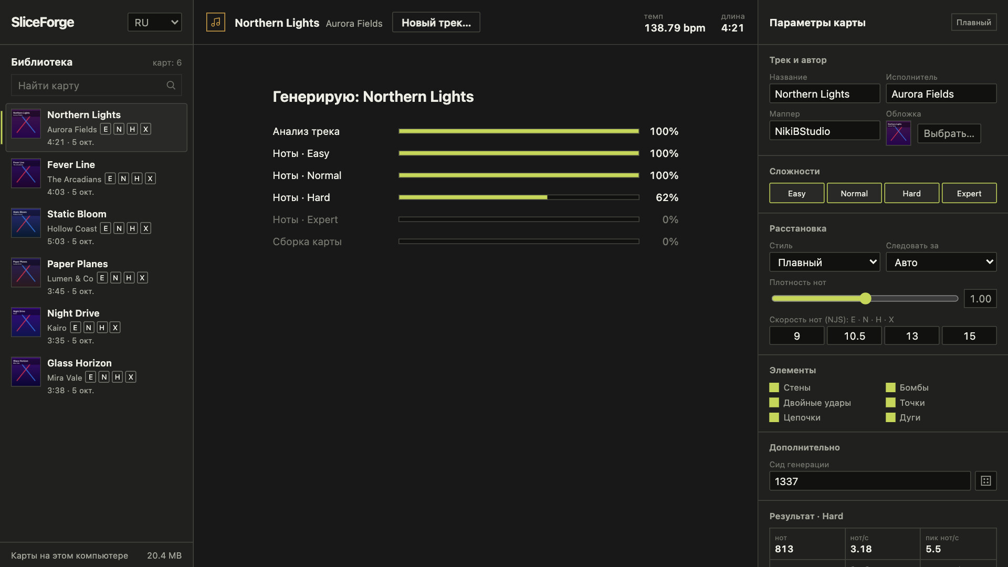Click the Плотность нот slider handle
The height and width of the screenshot is (567, 1008).
click(x=865, y=299)
